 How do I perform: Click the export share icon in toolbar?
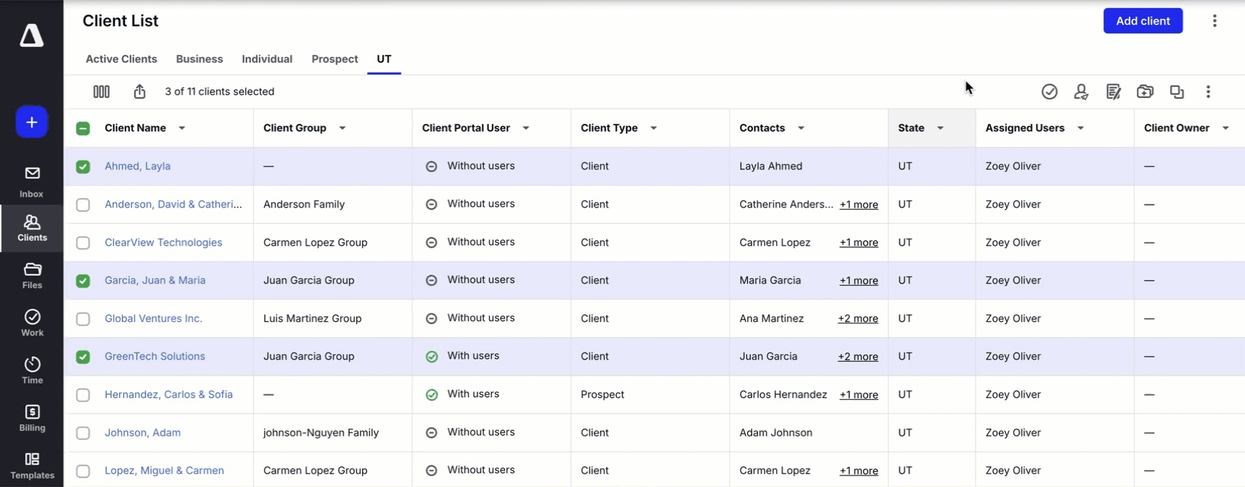140,91
